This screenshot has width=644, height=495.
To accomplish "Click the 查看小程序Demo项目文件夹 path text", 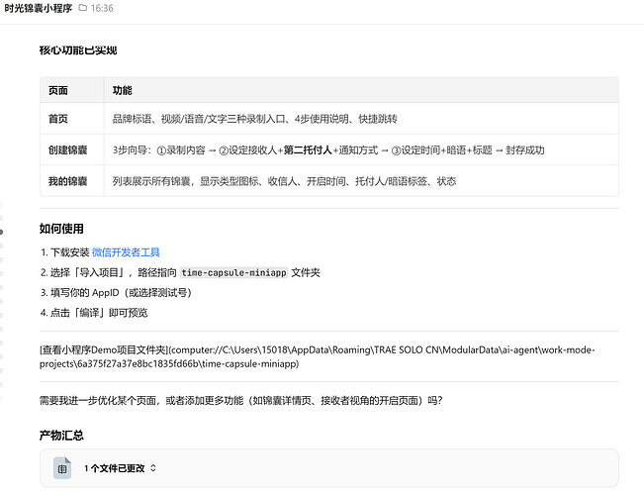I will [x=318, y=356].
